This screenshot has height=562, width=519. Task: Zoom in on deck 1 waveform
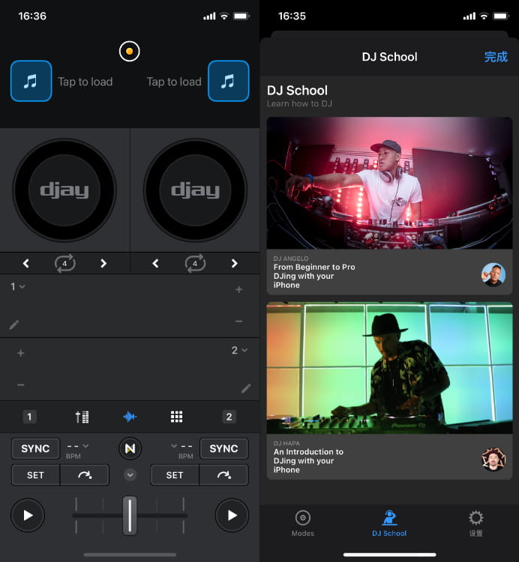pos(239,289)
